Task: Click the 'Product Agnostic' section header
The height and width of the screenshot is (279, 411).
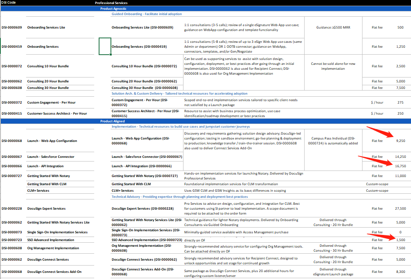Action: [x=113, y=9]
